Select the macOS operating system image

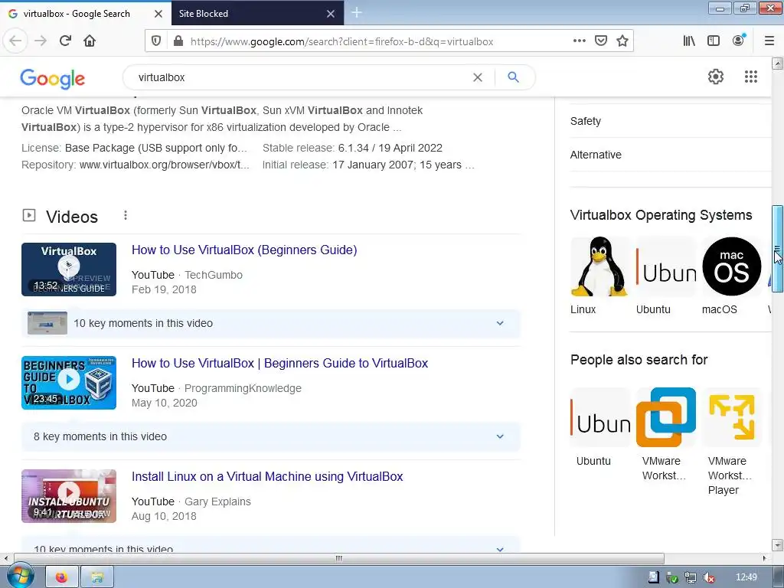(x=731, y=267)
